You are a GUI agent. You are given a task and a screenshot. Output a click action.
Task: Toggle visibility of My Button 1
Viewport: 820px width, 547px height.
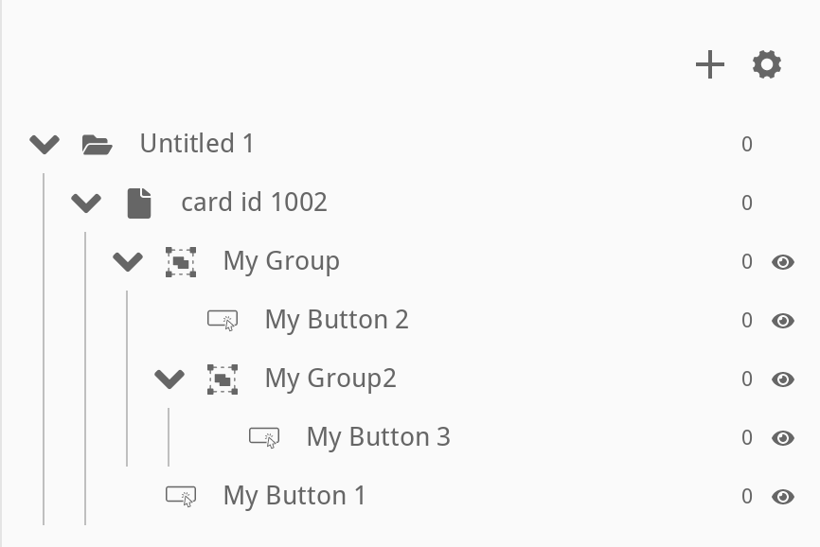coord(783,497)
